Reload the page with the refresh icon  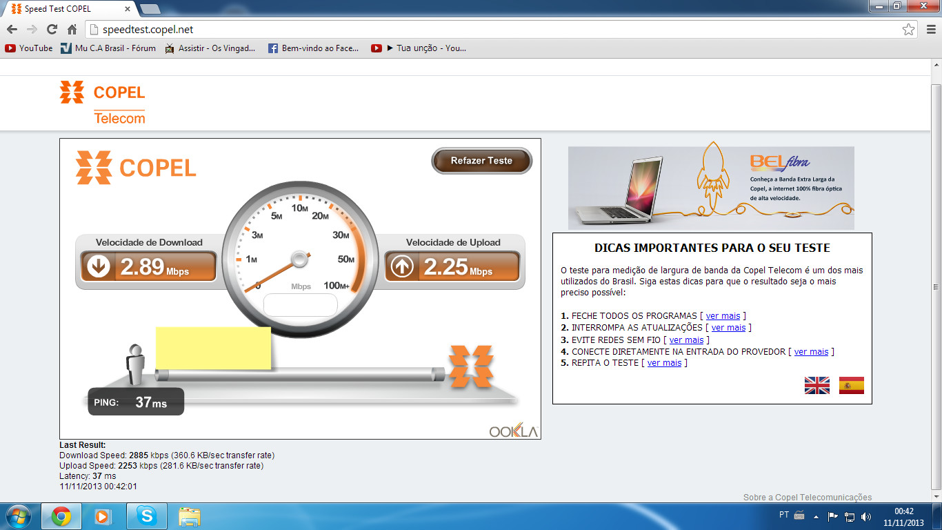pos(52,30)
